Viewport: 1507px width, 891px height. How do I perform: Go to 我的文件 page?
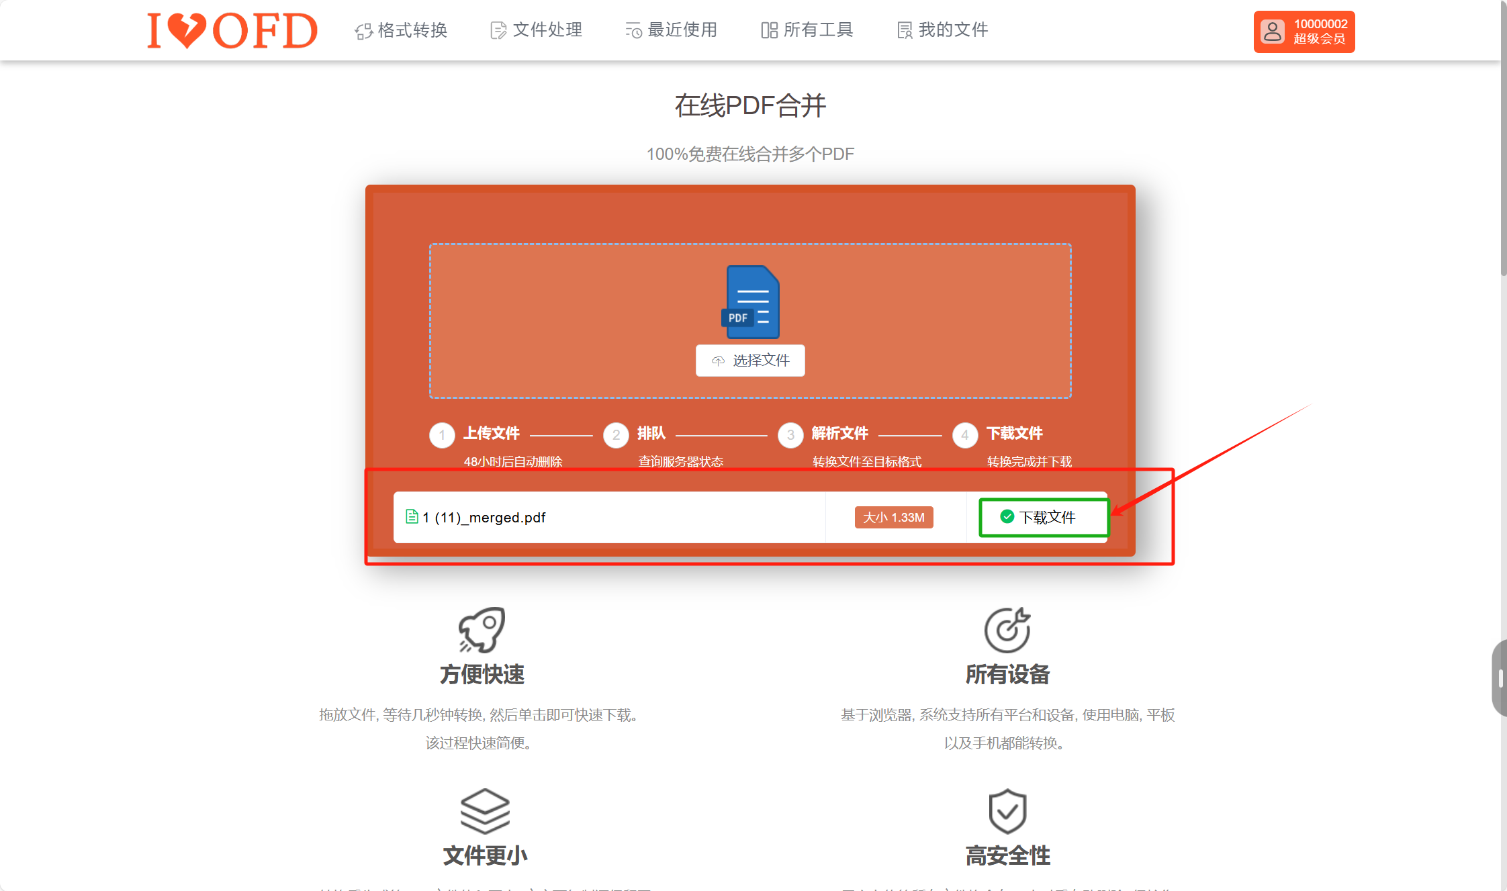pos(942,30)
